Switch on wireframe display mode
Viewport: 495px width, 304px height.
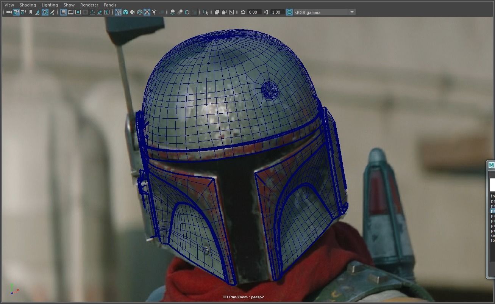click(x=118, y=12)
